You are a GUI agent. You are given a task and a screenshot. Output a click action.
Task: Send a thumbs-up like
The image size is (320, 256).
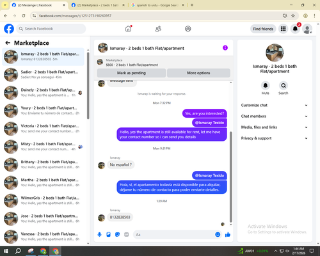[x=228, y=235]
